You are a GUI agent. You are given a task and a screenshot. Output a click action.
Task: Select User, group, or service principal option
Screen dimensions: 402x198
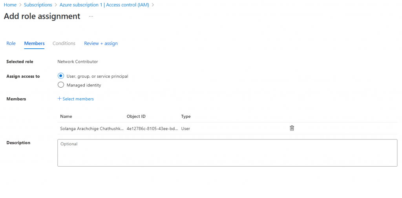point(61,76)
